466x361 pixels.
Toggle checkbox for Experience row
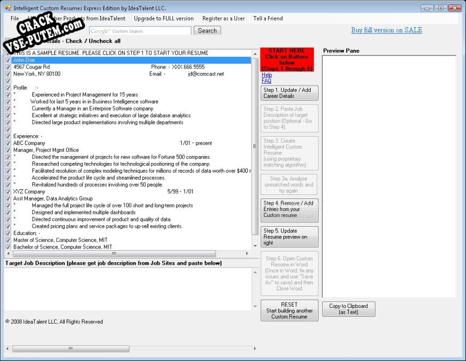pos(8,136)
